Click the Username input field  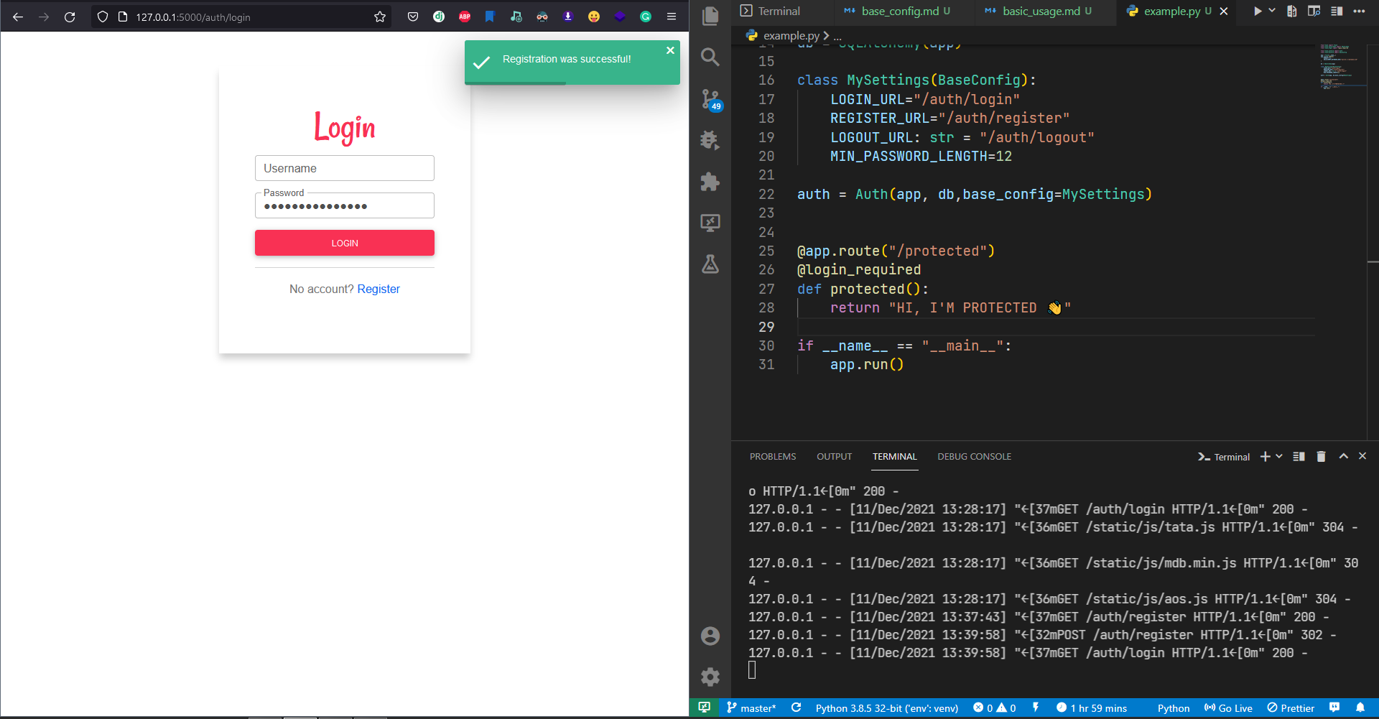[345, 168]
